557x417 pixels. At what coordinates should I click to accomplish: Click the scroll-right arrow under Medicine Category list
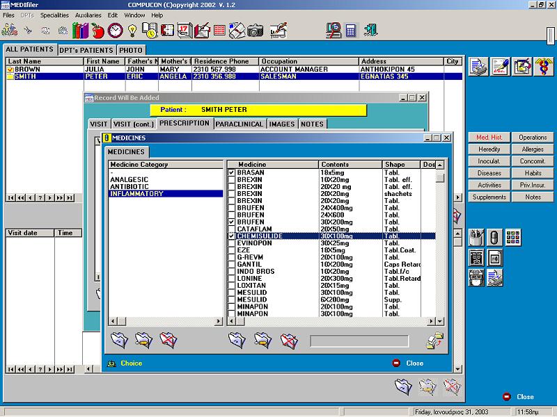point(219,321)
